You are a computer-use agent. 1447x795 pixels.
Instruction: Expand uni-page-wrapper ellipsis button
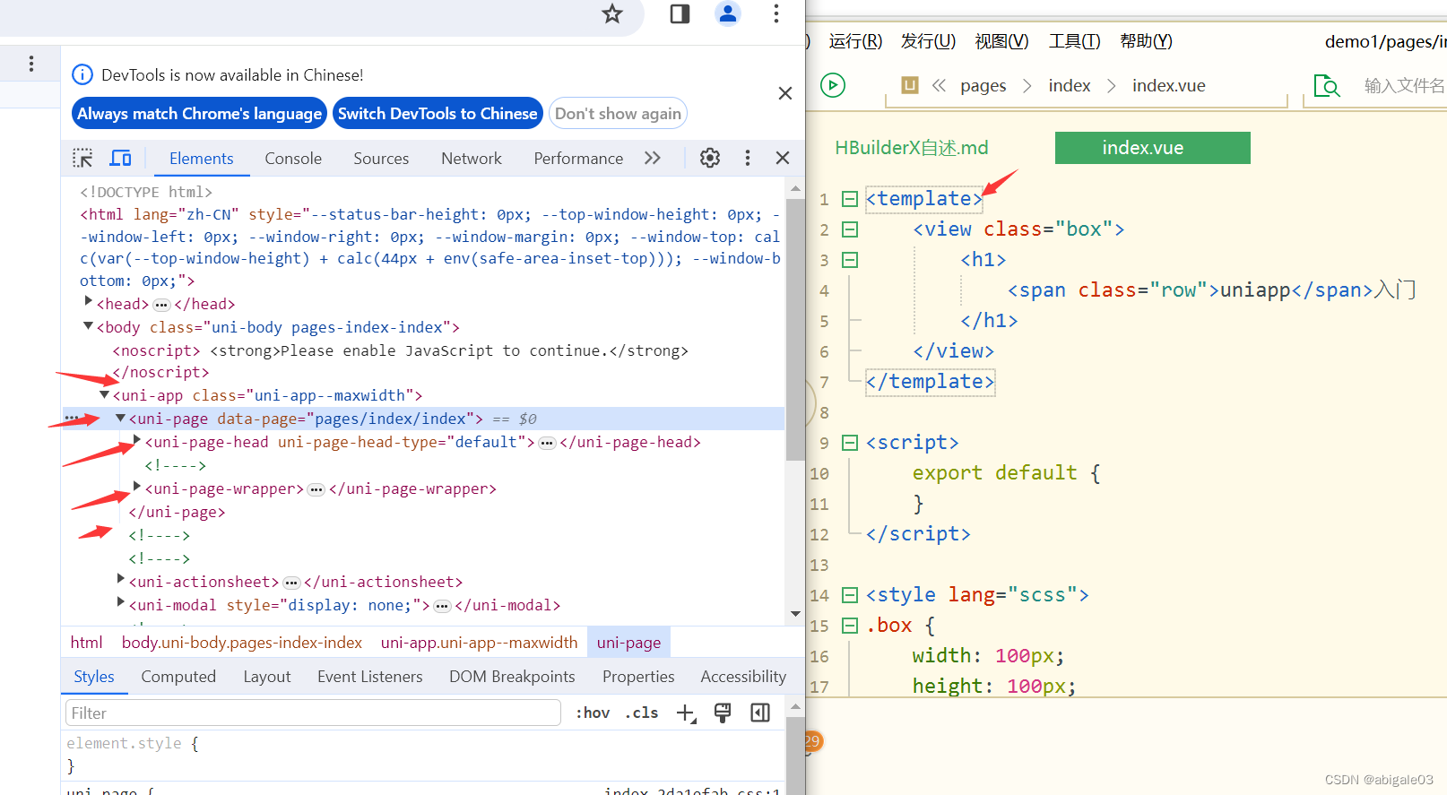[x=316, y=489]
